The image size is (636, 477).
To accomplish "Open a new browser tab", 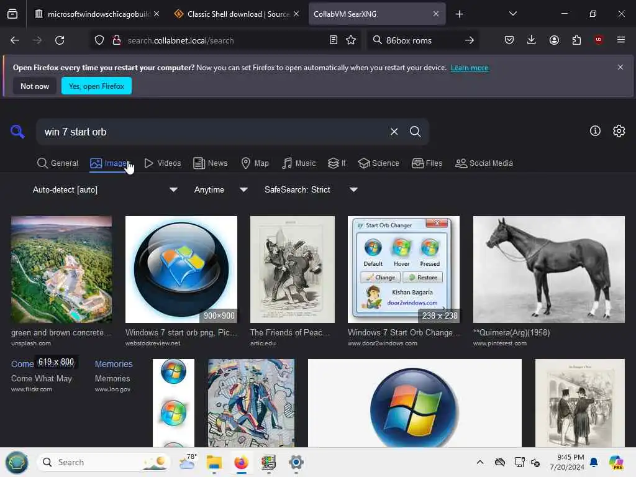I will click(459, 14).
